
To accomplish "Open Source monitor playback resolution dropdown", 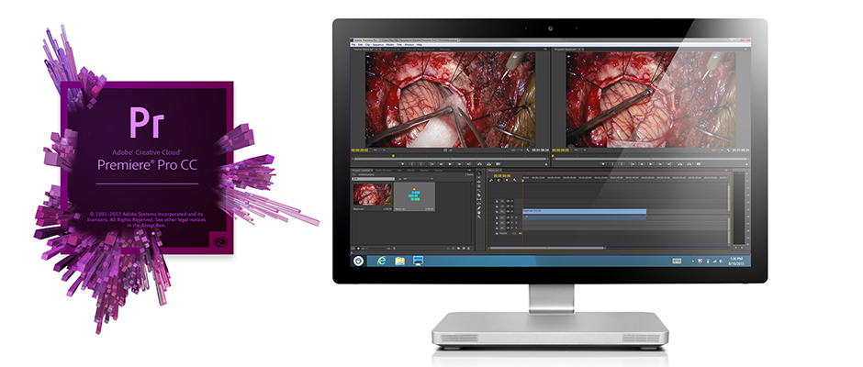I will [517, 150].
